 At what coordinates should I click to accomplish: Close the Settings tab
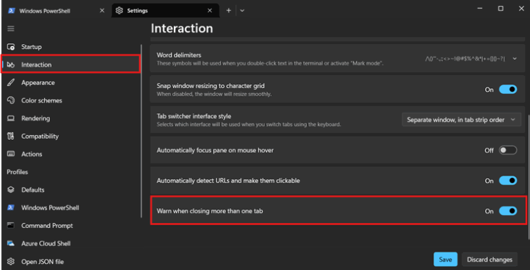tap(210, 11)
